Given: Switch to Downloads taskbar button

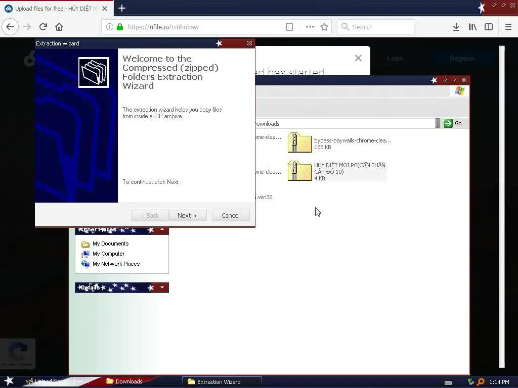Looking at the screenshot, I should pyautogui.click(x=125, y=381).
